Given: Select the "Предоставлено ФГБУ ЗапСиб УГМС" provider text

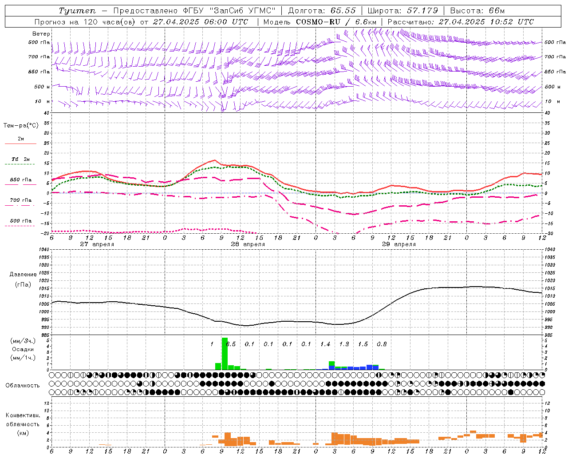Looking at the screenshot, I should [x=194, y=11].
